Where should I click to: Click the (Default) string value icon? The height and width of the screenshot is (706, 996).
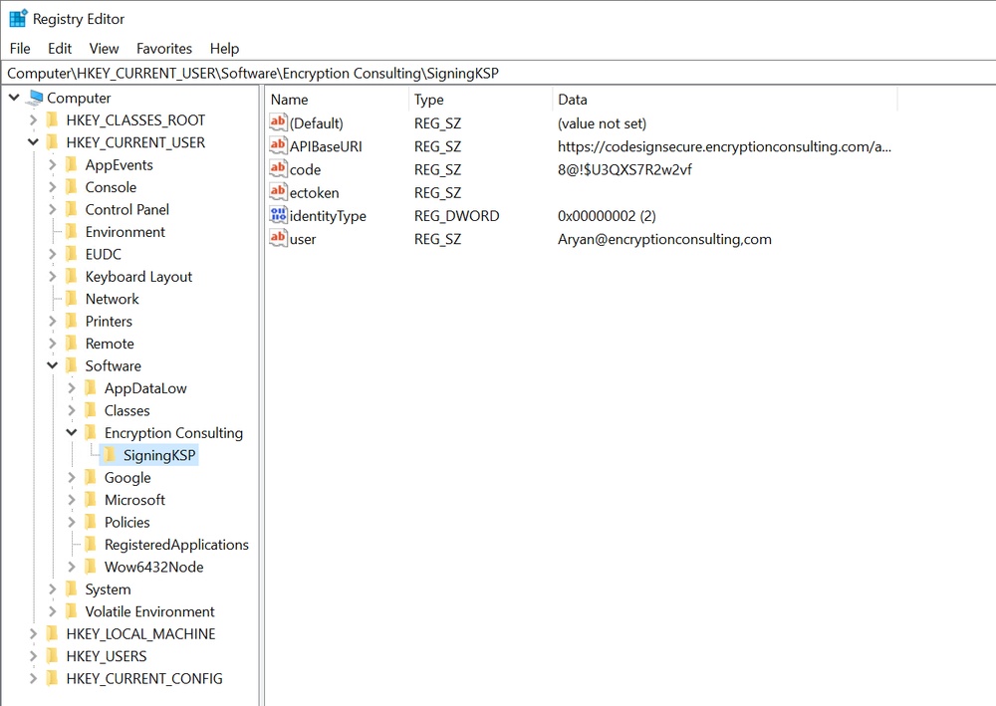[278, 122]
